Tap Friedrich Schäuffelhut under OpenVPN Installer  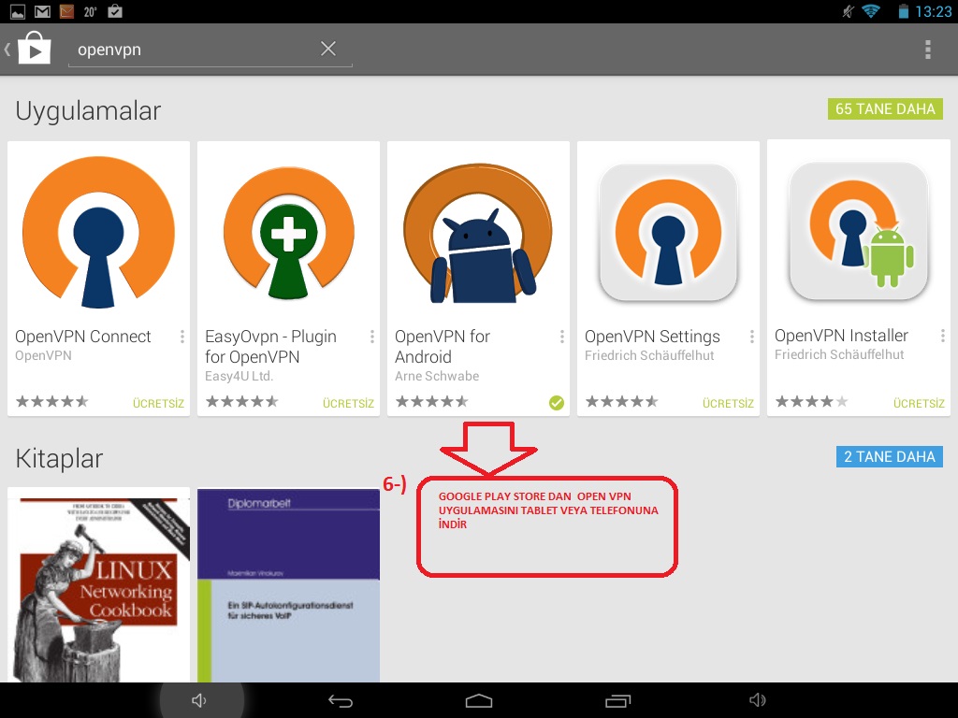point(839,354)
